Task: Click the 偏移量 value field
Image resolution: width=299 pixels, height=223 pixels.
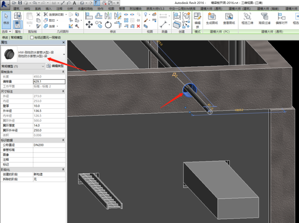Action: tap(49, 82)
